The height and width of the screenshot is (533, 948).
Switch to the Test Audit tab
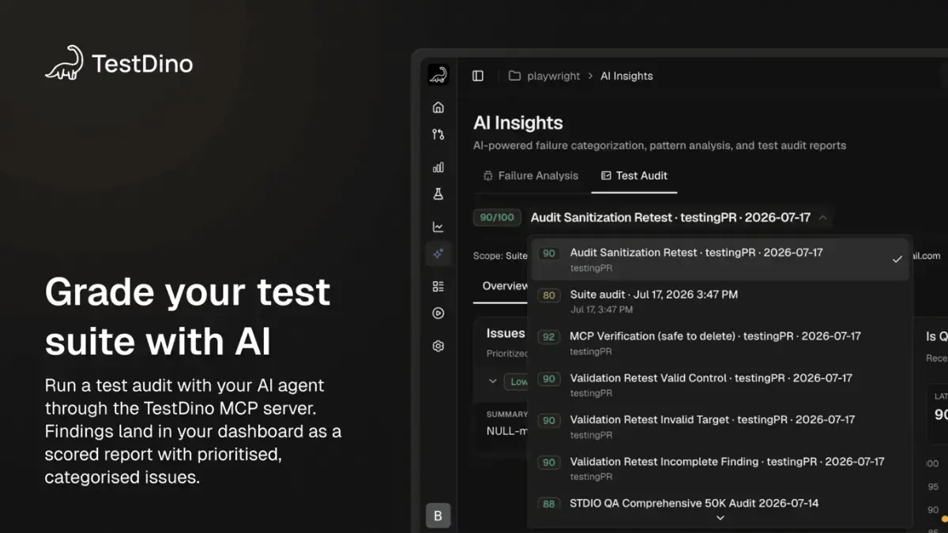(634, 175)
